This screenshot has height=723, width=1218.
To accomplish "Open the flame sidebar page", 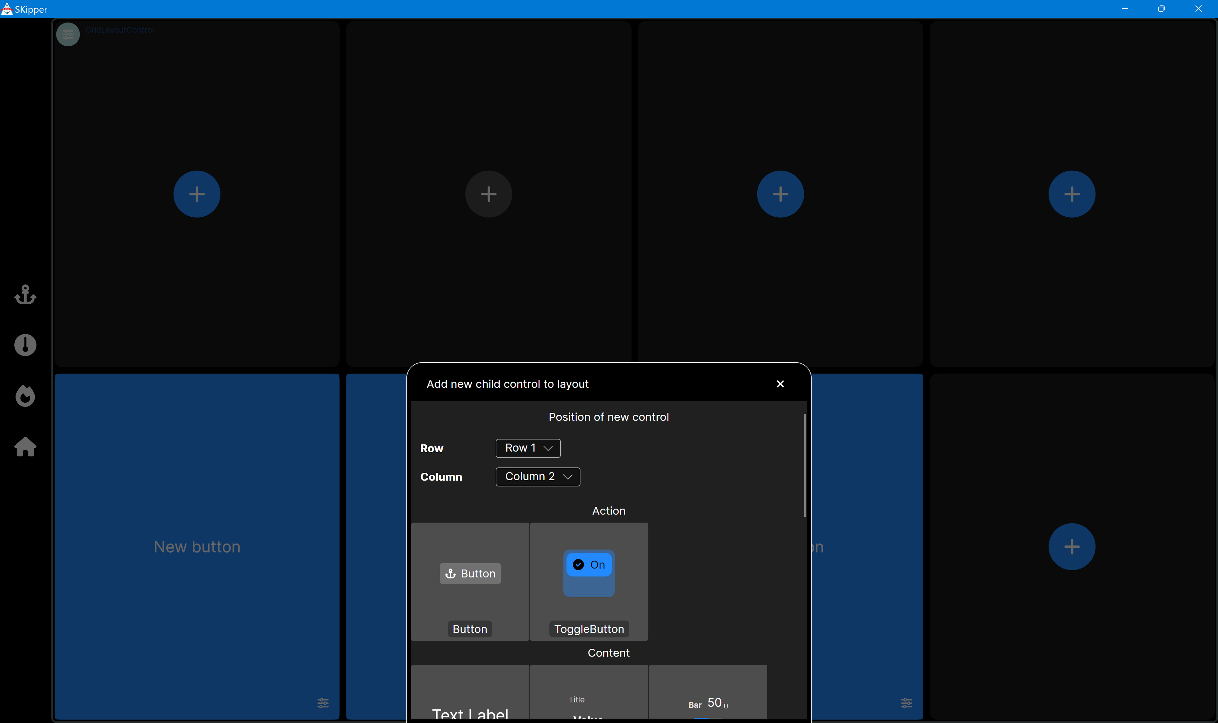I will click(x=25, y=396).
